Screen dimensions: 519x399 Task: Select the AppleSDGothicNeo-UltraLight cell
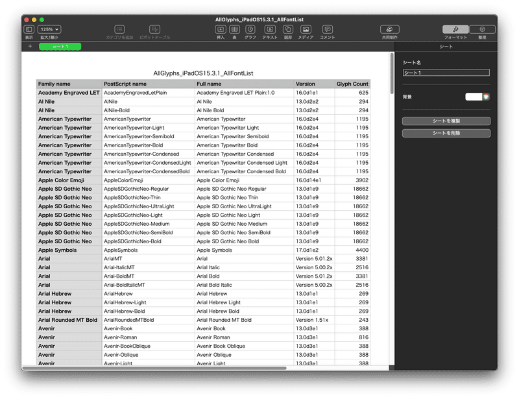[x=149, y=206]
